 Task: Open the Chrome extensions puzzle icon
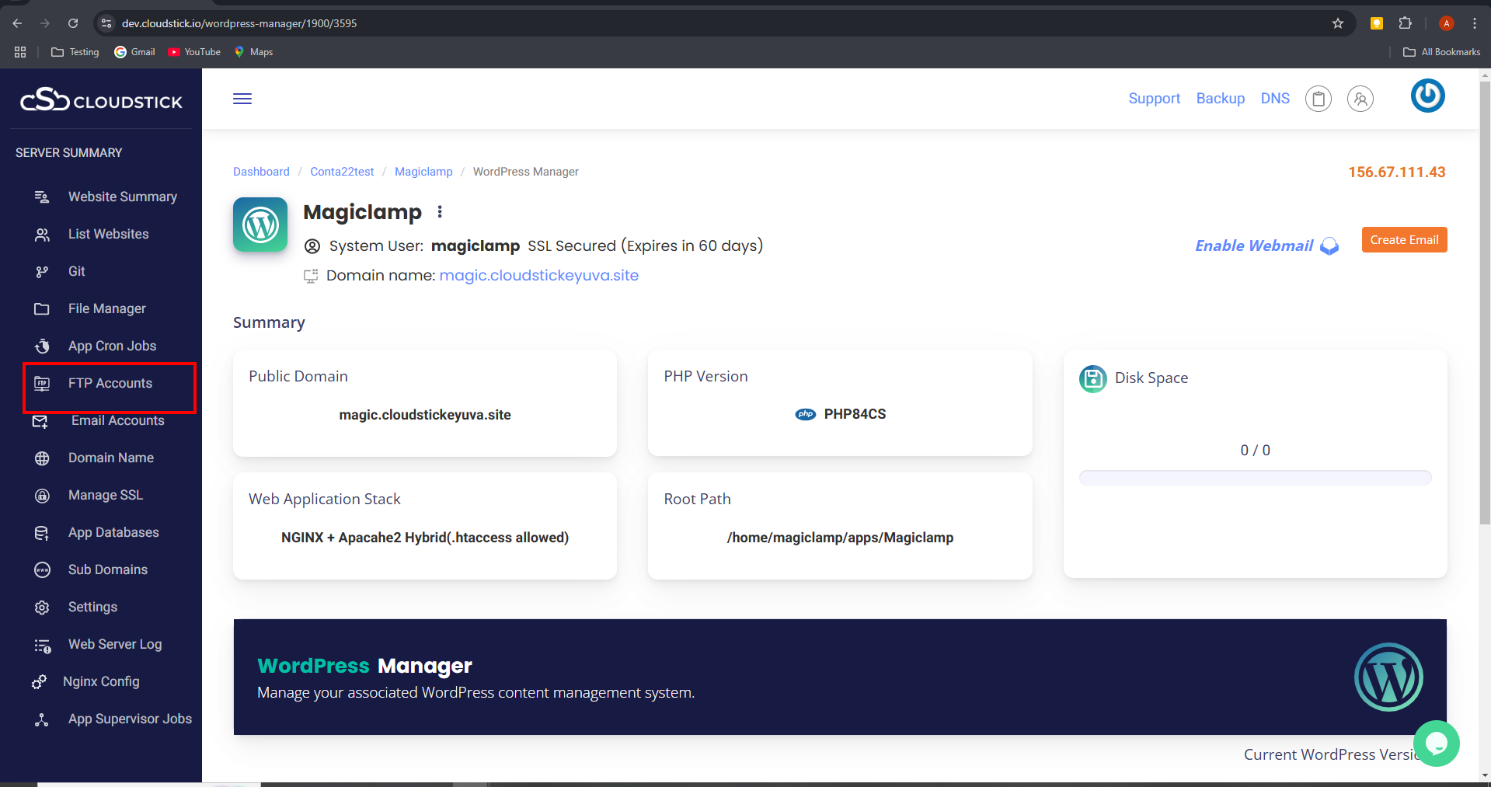(1405, 23)
